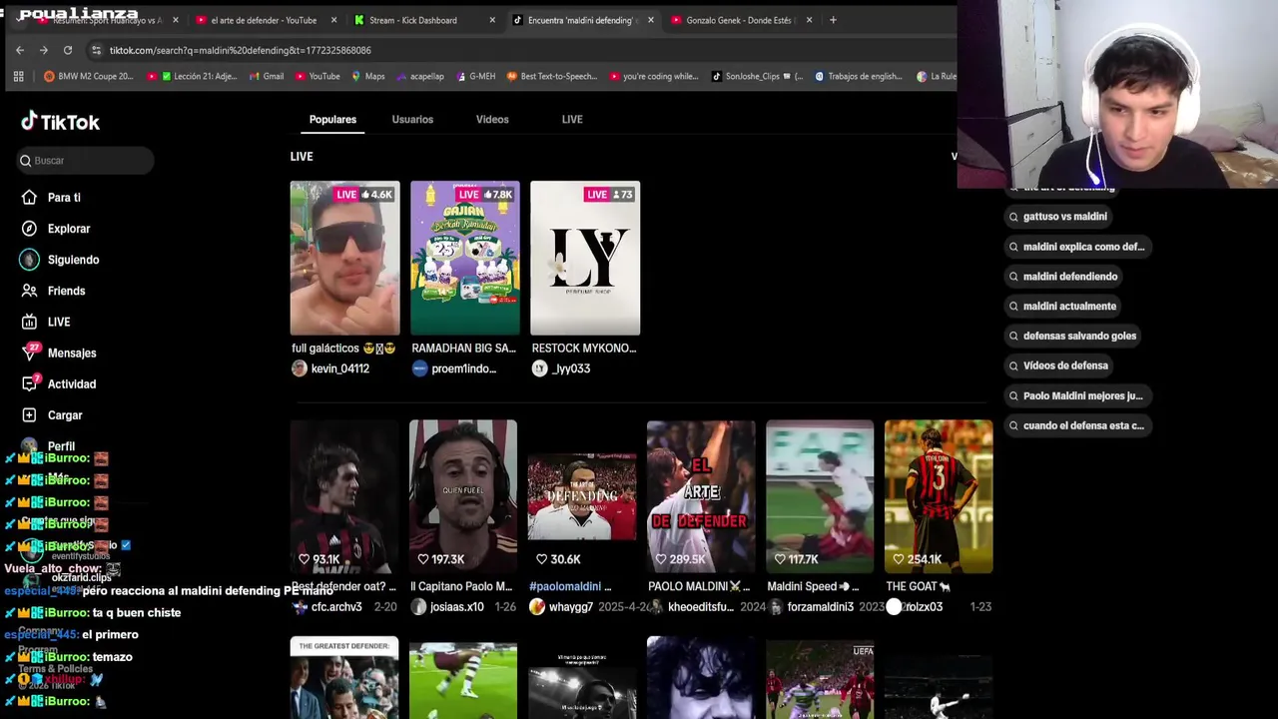Play 'Il Capitano Paolo M...' video
Screen dimensions: 1278x719
coord(463,496)
